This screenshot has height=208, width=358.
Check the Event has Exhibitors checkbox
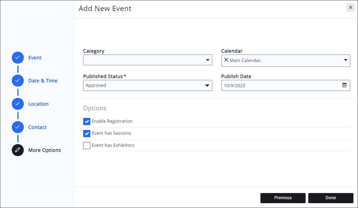87,145
